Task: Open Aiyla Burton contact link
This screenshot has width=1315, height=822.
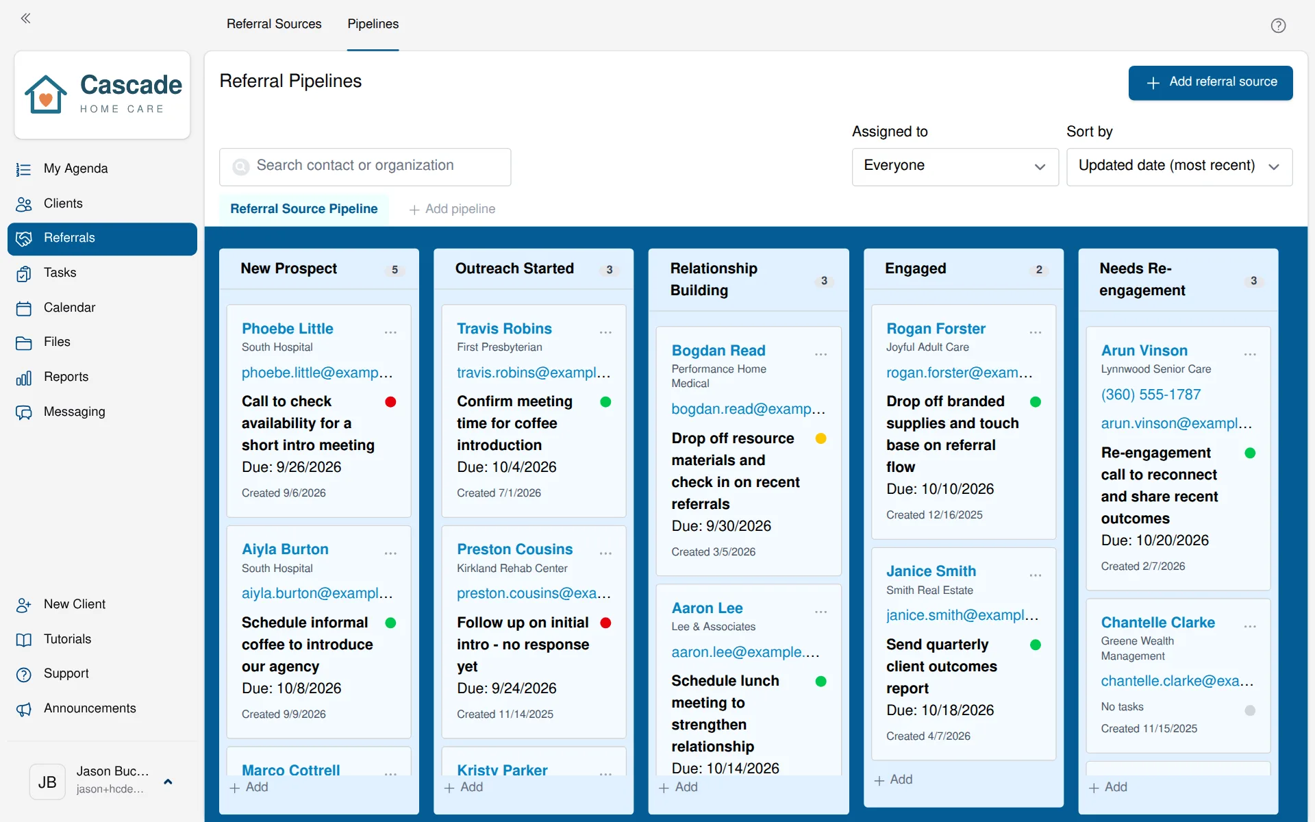Action: coord(285,549)
